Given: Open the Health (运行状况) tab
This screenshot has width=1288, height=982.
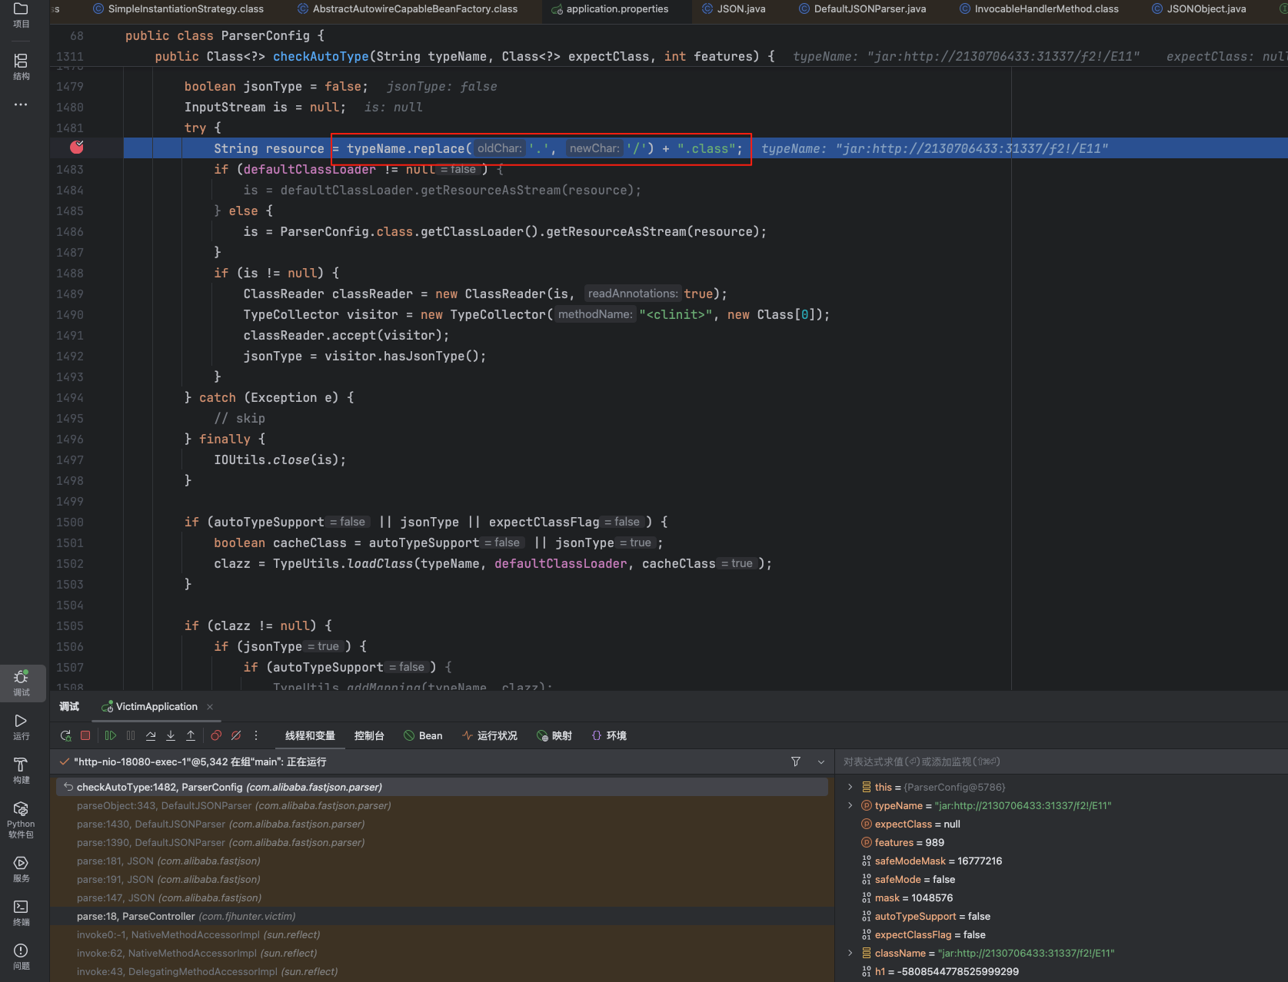Looking at the screenshot, I should 490,735.
